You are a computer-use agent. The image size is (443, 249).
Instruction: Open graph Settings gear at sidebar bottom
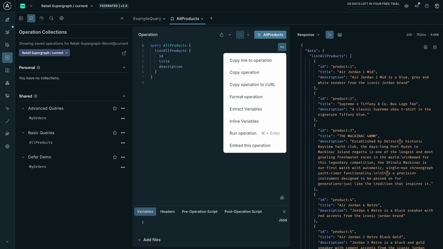click(7, 147)
